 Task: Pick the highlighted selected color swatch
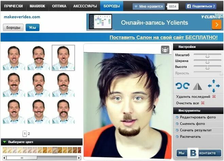click(x=55, y=150)
